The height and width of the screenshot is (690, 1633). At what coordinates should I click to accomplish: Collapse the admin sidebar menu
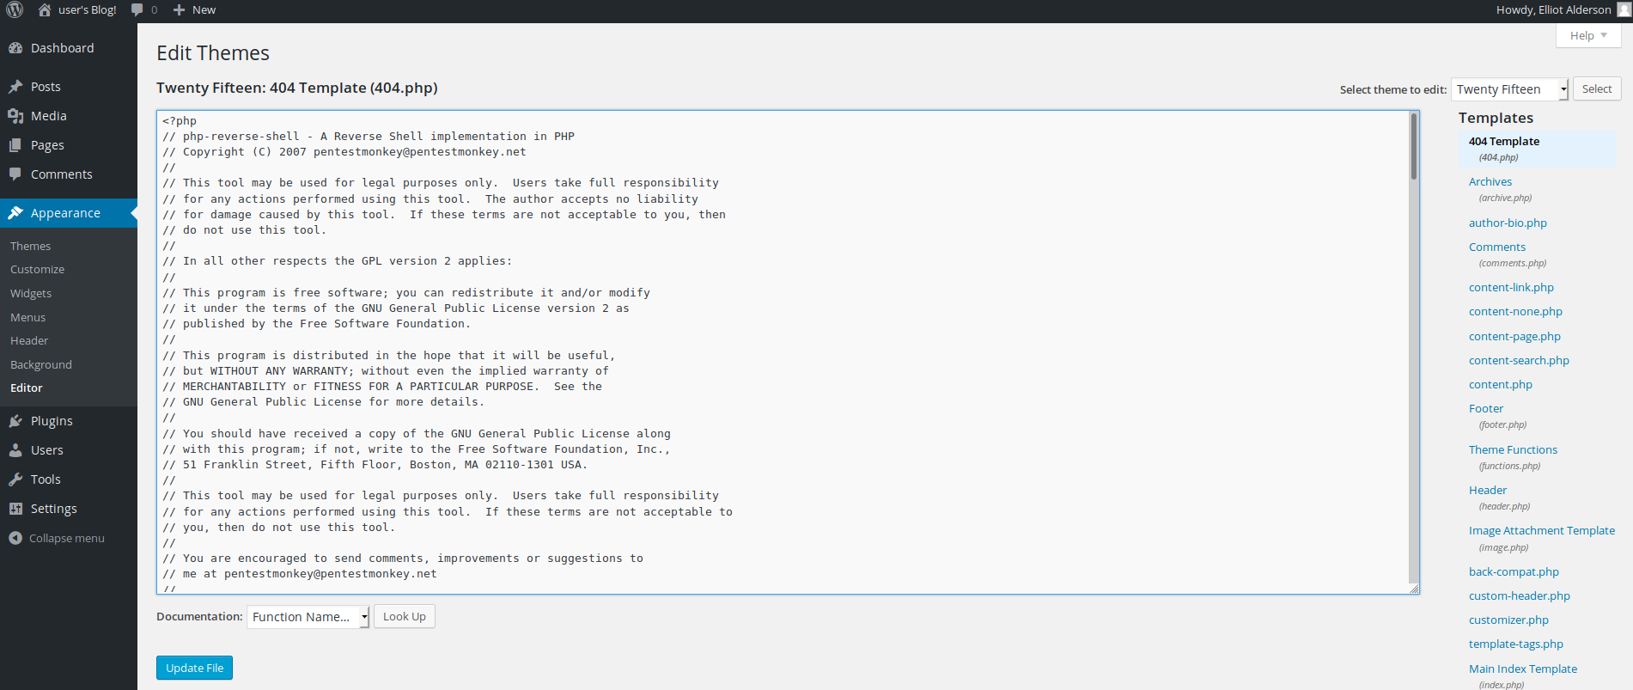tap(57, 538)
